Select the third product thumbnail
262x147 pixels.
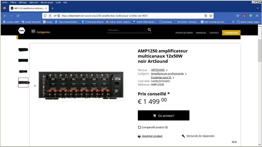click(23, 72)
